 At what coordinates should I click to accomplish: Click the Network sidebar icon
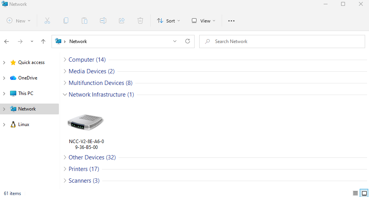tap(13, 109)
